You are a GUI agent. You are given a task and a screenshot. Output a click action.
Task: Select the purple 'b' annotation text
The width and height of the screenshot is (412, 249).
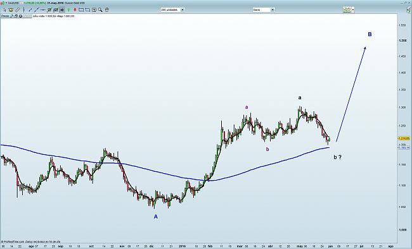coord(267,149)
